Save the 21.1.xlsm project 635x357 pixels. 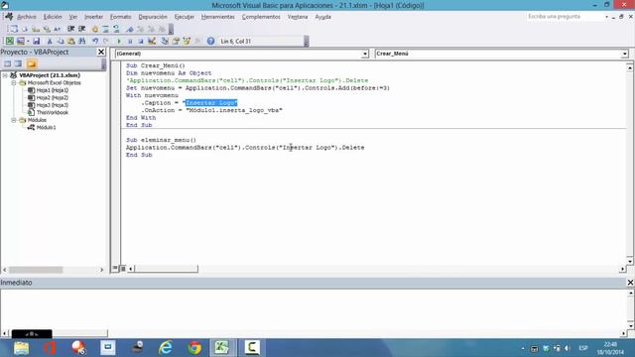37,41
